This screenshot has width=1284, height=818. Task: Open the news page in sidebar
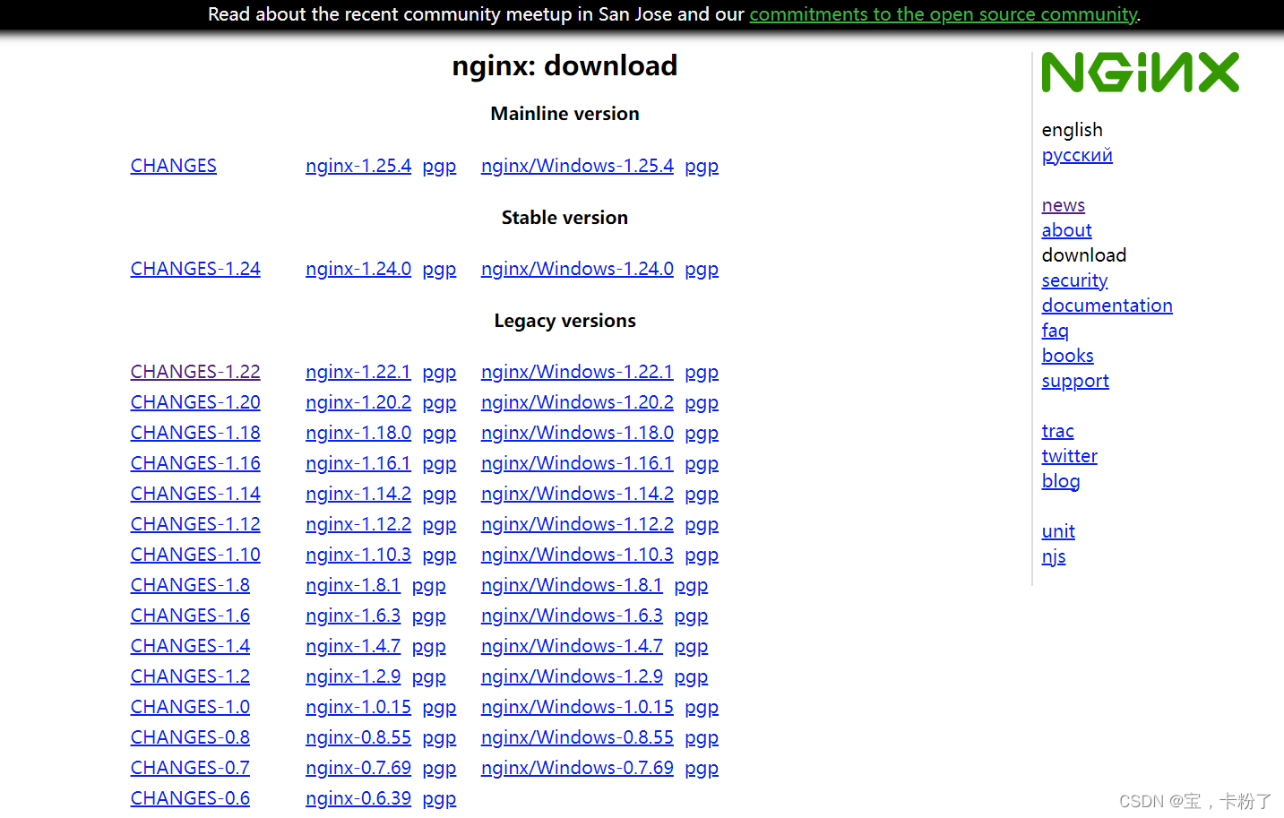pos(1064,205)
